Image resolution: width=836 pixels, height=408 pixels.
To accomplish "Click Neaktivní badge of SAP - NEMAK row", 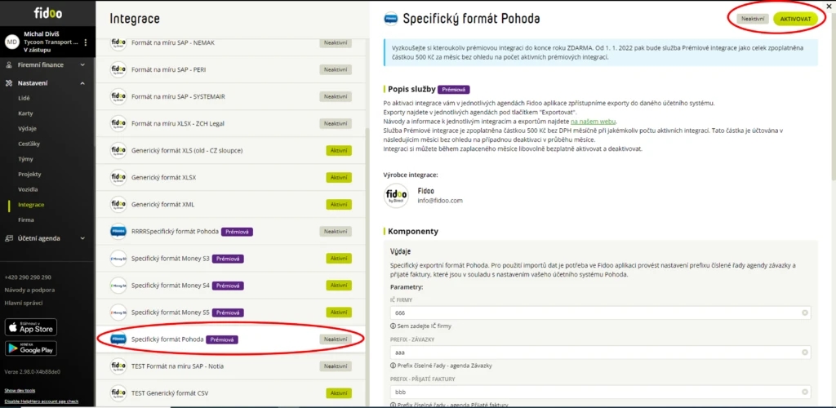I will click(336, 43).
